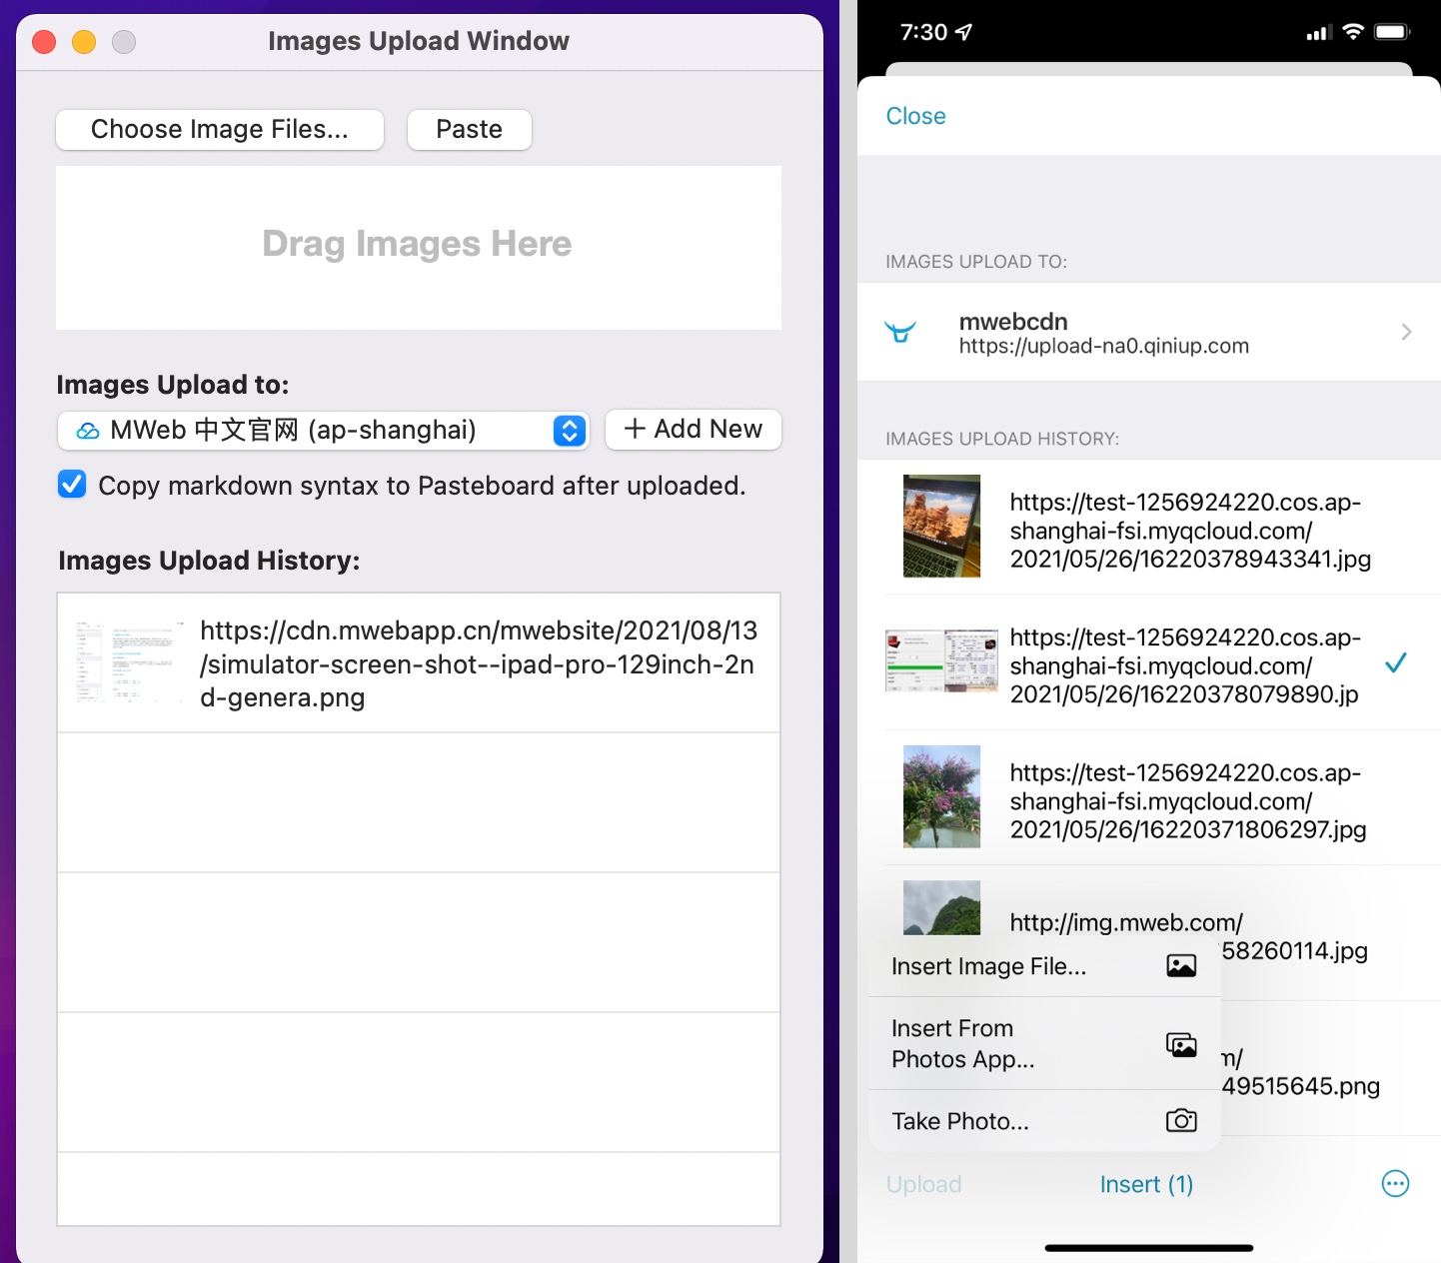Screen dimensions: 1441x1263
Task: Click the battery icon in the phone status bar
Action: (x=1392, y=32)
